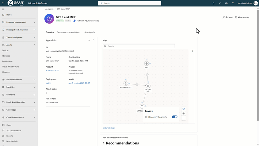
Task: Switch to the Security recommendations tab
Action: click(x=68, y=32)
